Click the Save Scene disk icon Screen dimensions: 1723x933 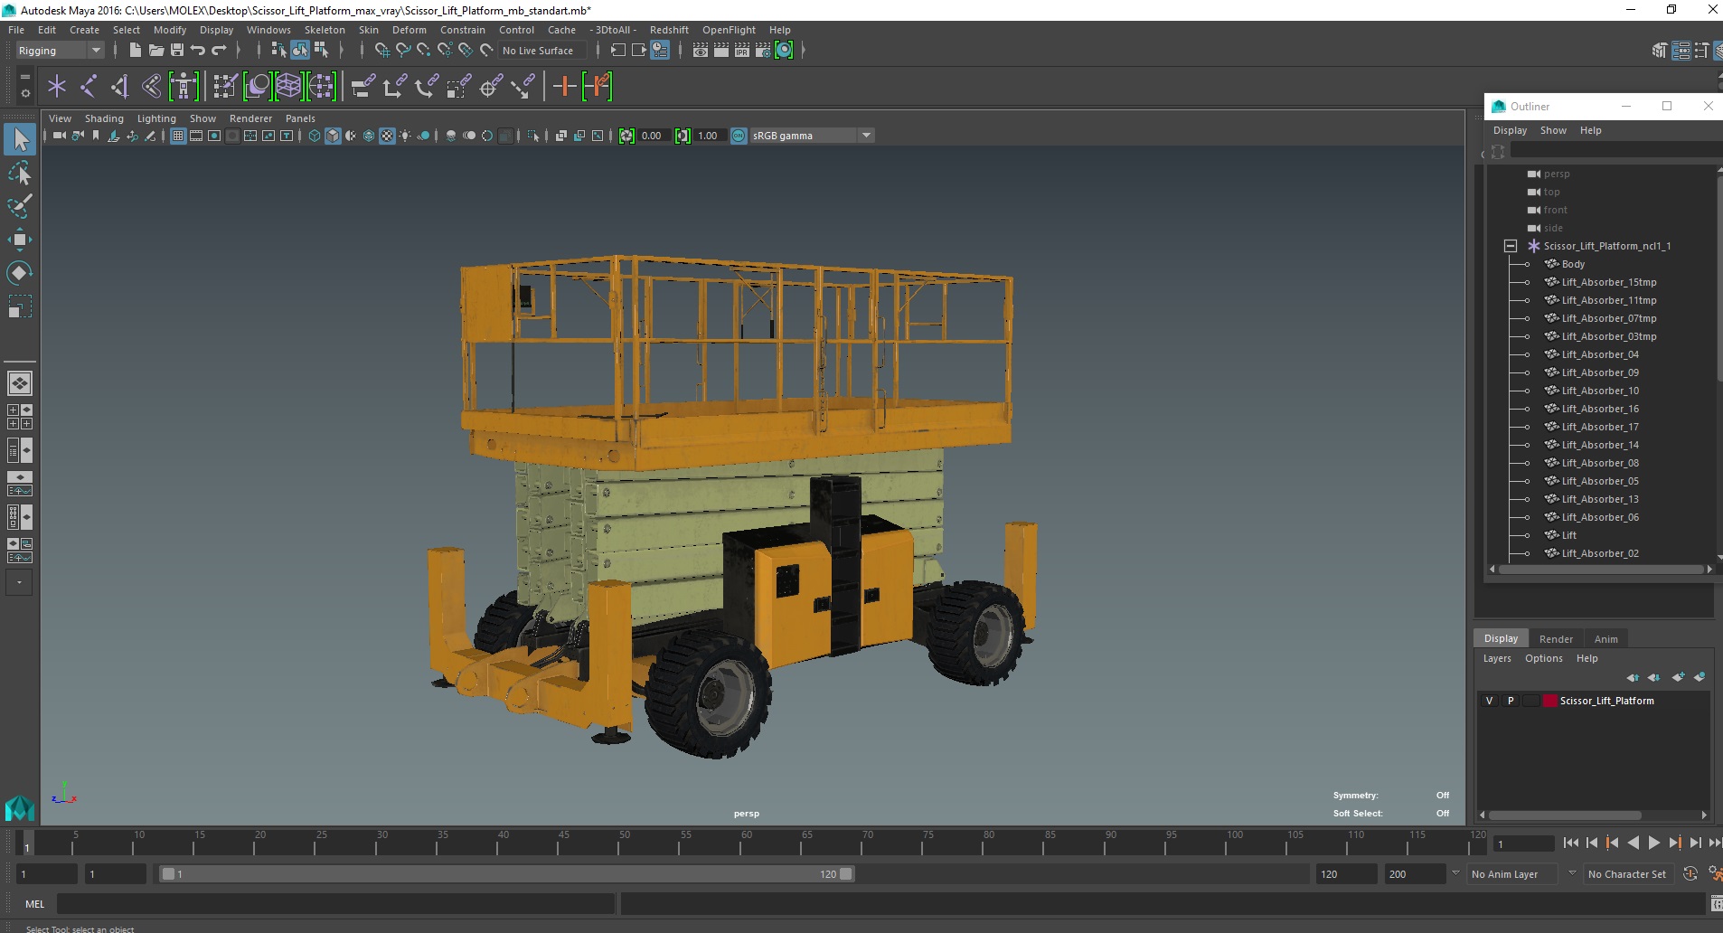coord(177,51)
